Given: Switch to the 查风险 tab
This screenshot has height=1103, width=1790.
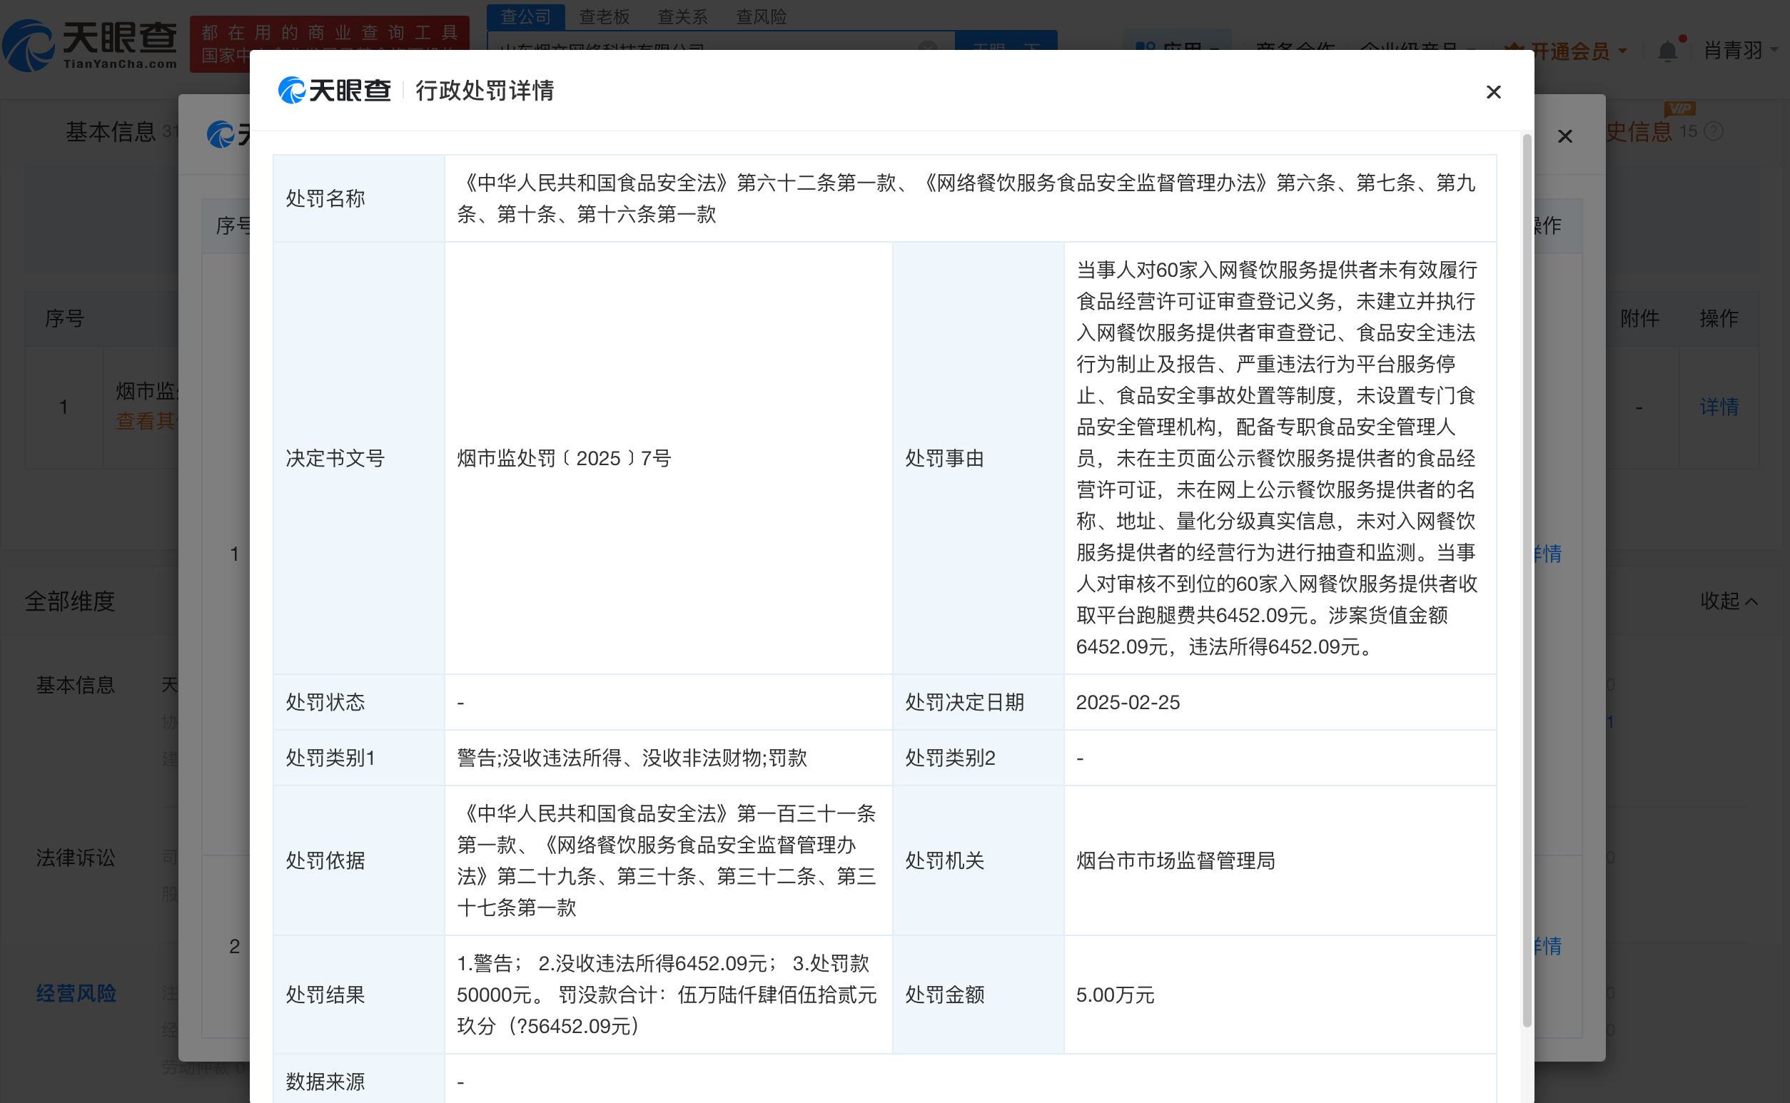Looking at the screenshot, I should click(760, 16).
